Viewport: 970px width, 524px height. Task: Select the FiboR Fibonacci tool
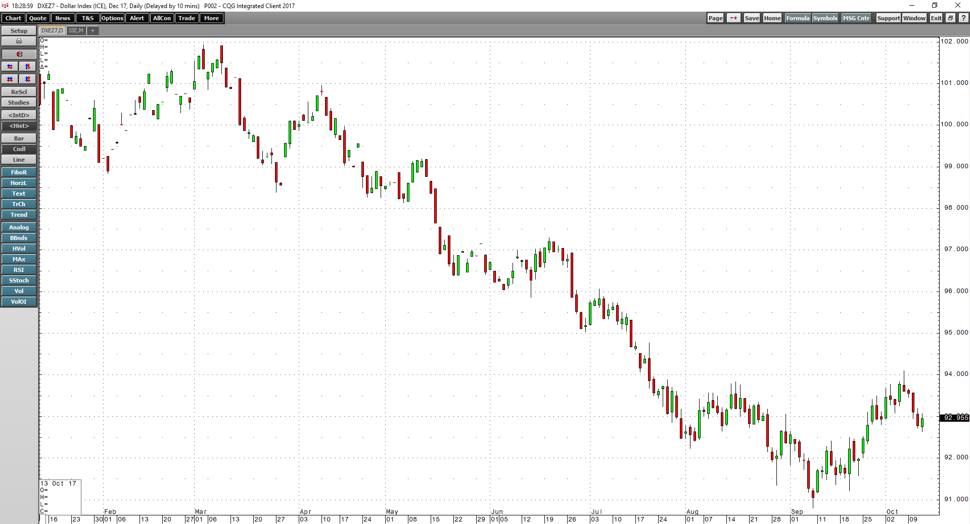pyautogui.click(x=19, y=172)
